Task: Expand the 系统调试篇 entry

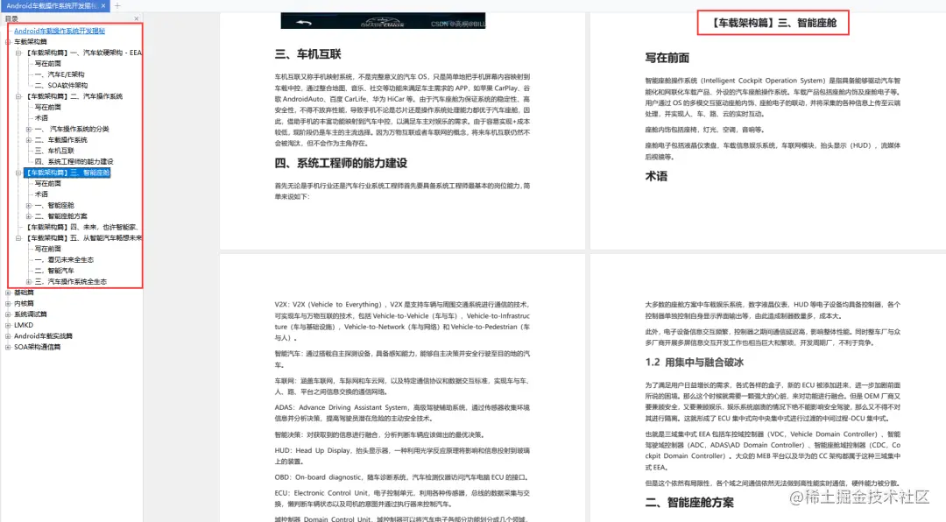Action: click(9, 314)
